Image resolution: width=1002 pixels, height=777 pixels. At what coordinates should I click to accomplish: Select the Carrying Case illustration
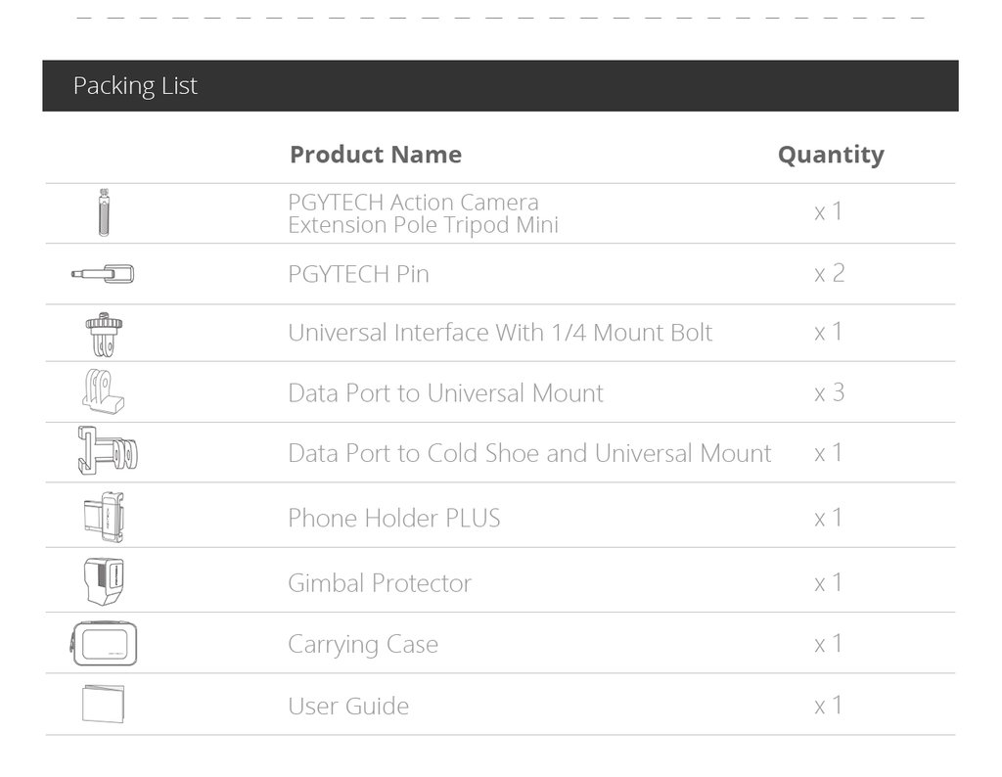pos(104,644)
